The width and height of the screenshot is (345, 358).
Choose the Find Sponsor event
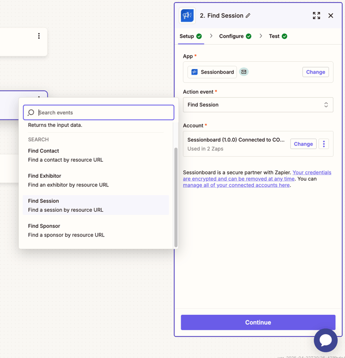click(x=96, y=230)
